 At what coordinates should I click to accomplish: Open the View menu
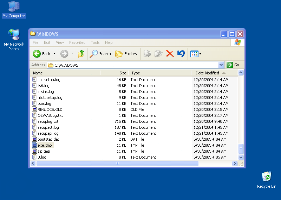click(60, 42)
